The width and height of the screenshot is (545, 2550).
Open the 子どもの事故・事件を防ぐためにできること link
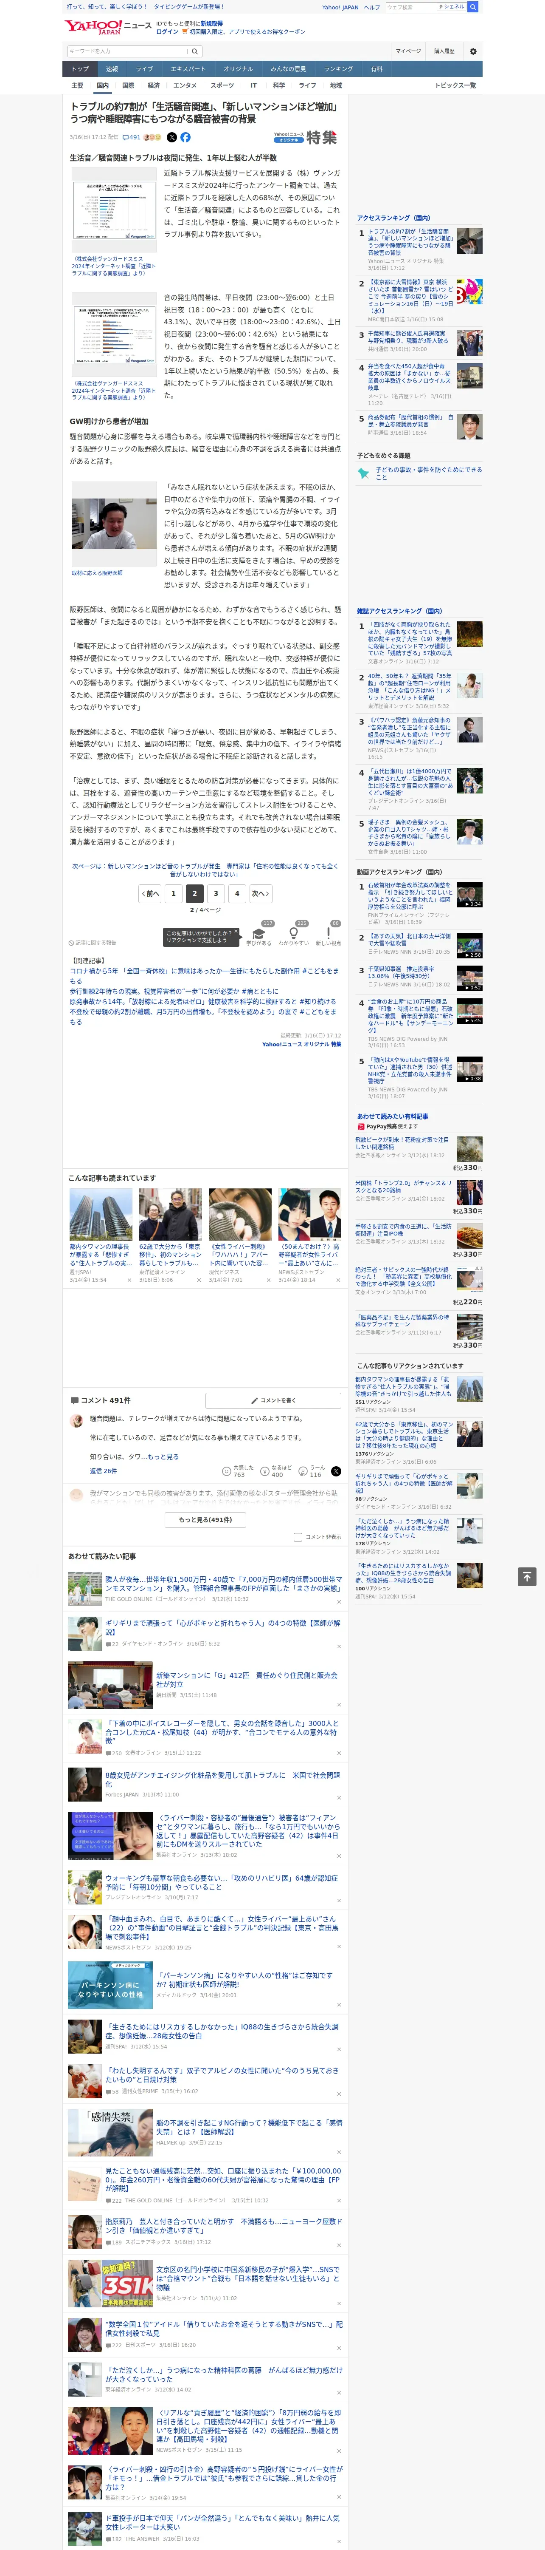pos(428,473)
